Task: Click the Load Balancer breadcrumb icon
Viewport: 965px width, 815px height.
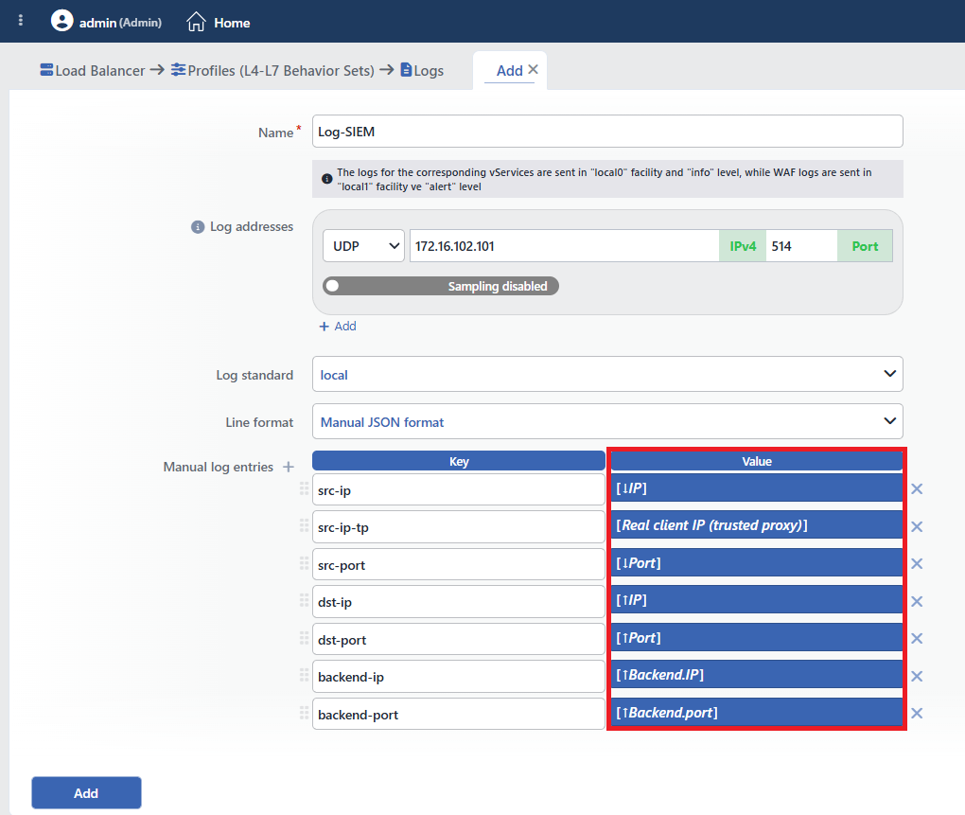Action: coord(46,69)
